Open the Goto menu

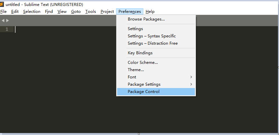click(76, 12)
